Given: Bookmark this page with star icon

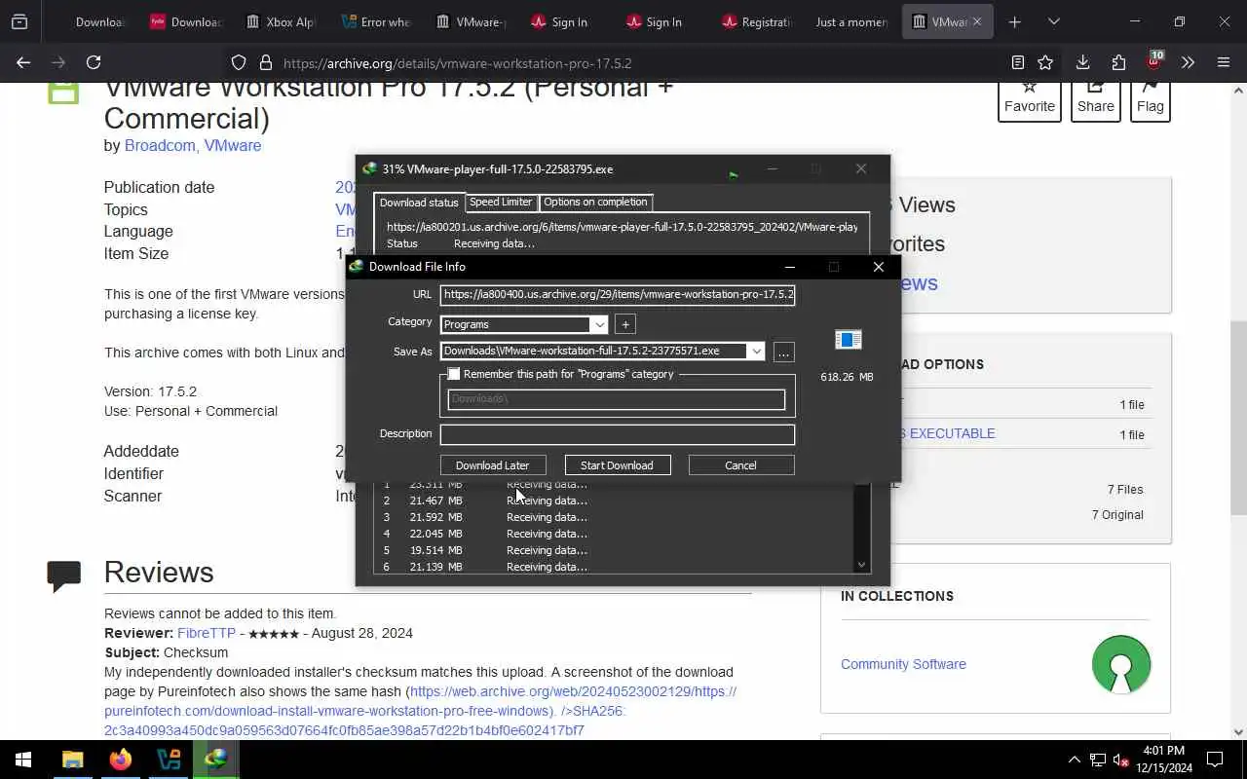Looking at the screenshot, I should 1045,62.
